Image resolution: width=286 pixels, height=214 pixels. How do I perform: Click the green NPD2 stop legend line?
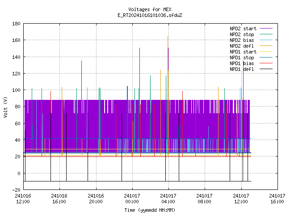coord(266,34)
